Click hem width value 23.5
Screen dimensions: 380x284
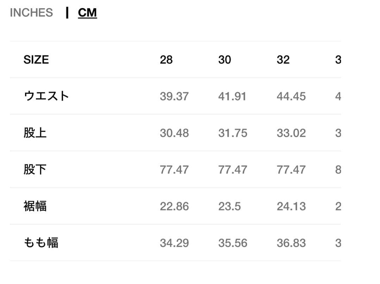229,206
